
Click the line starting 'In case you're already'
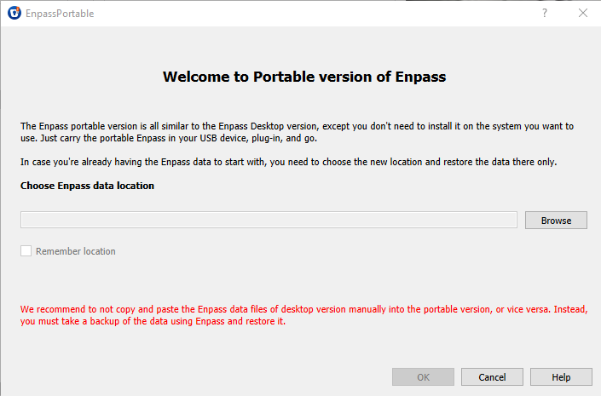288,162
